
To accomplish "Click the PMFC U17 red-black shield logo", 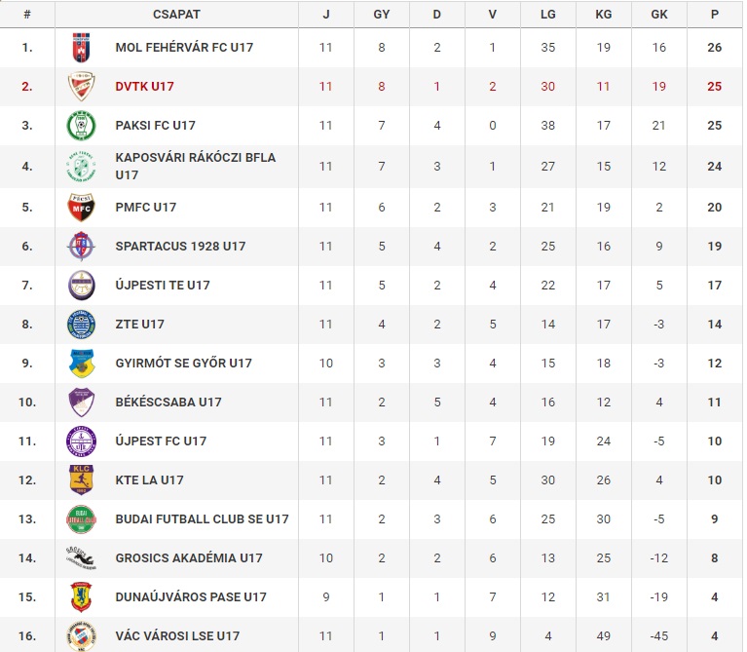I will point(81,208).
